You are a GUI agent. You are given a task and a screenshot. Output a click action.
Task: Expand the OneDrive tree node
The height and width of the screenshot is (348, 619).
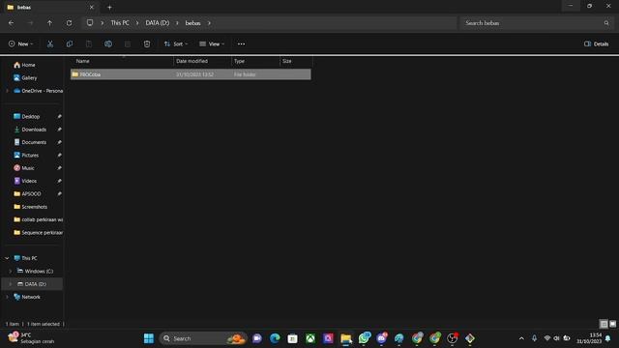point(7,91)
